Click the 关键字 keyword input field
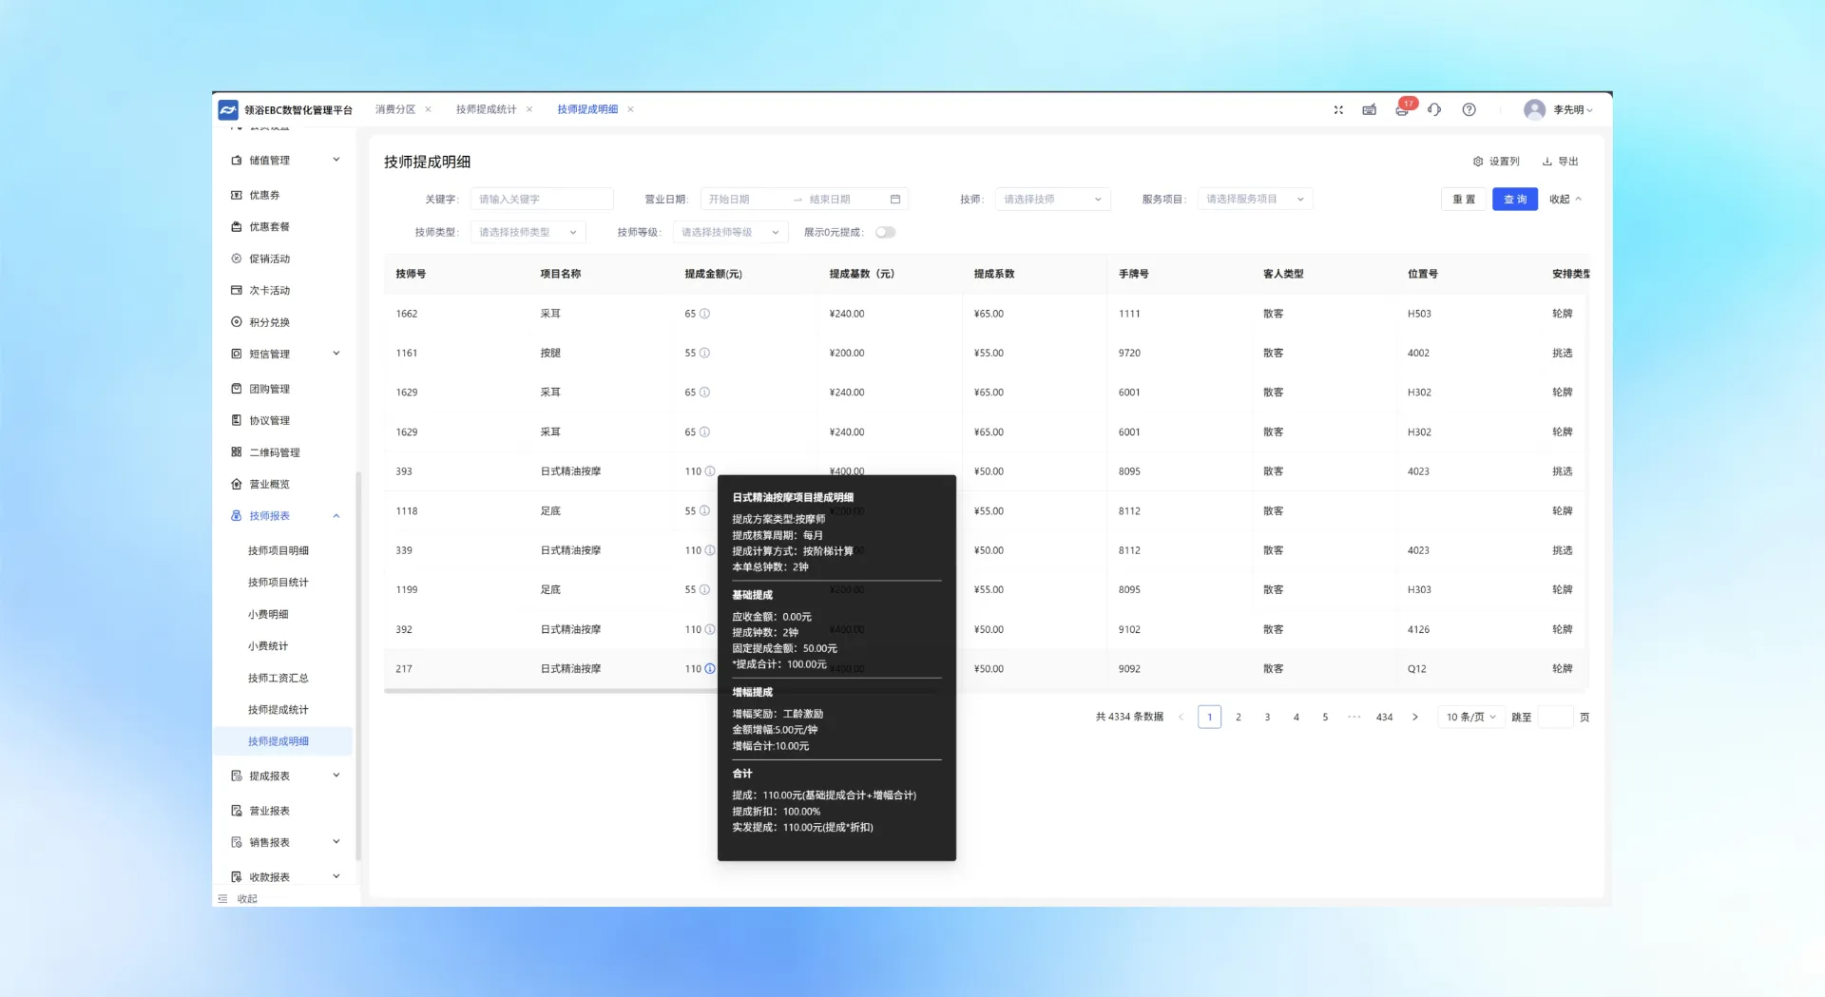 click(542, 200)
